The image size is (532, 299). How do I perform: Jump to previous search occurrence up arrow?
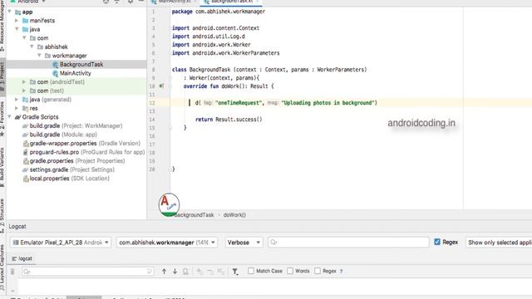pyautogui.click(x=165, y=272)
